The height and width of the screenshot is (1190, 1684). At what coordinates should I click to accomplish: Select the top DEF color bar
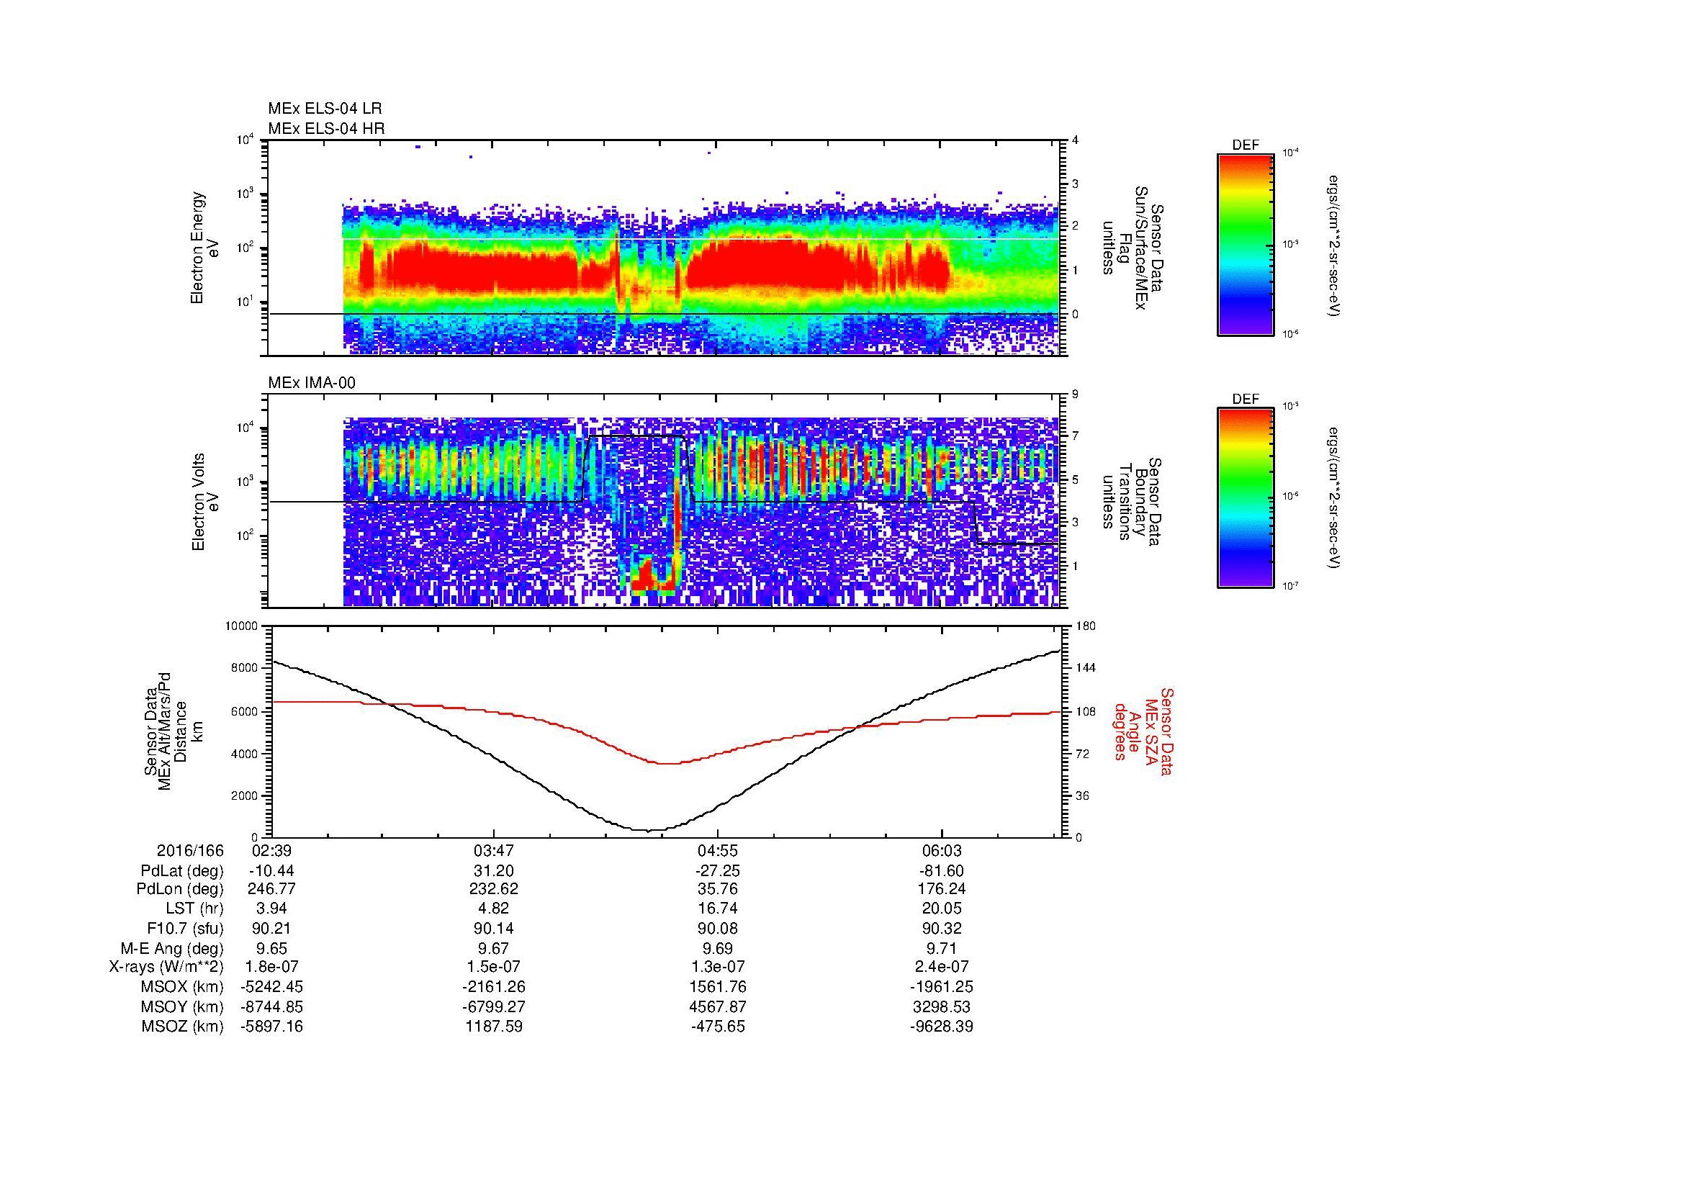1246,244
